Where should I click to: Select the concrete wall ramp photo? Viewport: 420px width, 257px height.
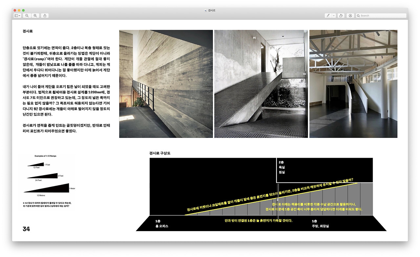[x=166, y=84]
